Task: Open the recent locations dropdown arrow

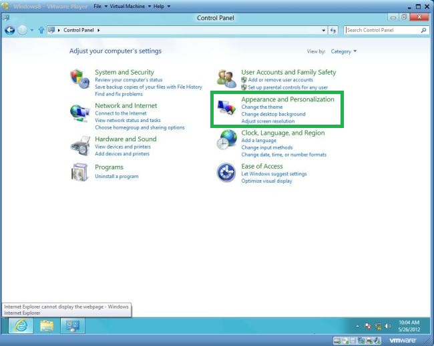Action: pos(32,30)
